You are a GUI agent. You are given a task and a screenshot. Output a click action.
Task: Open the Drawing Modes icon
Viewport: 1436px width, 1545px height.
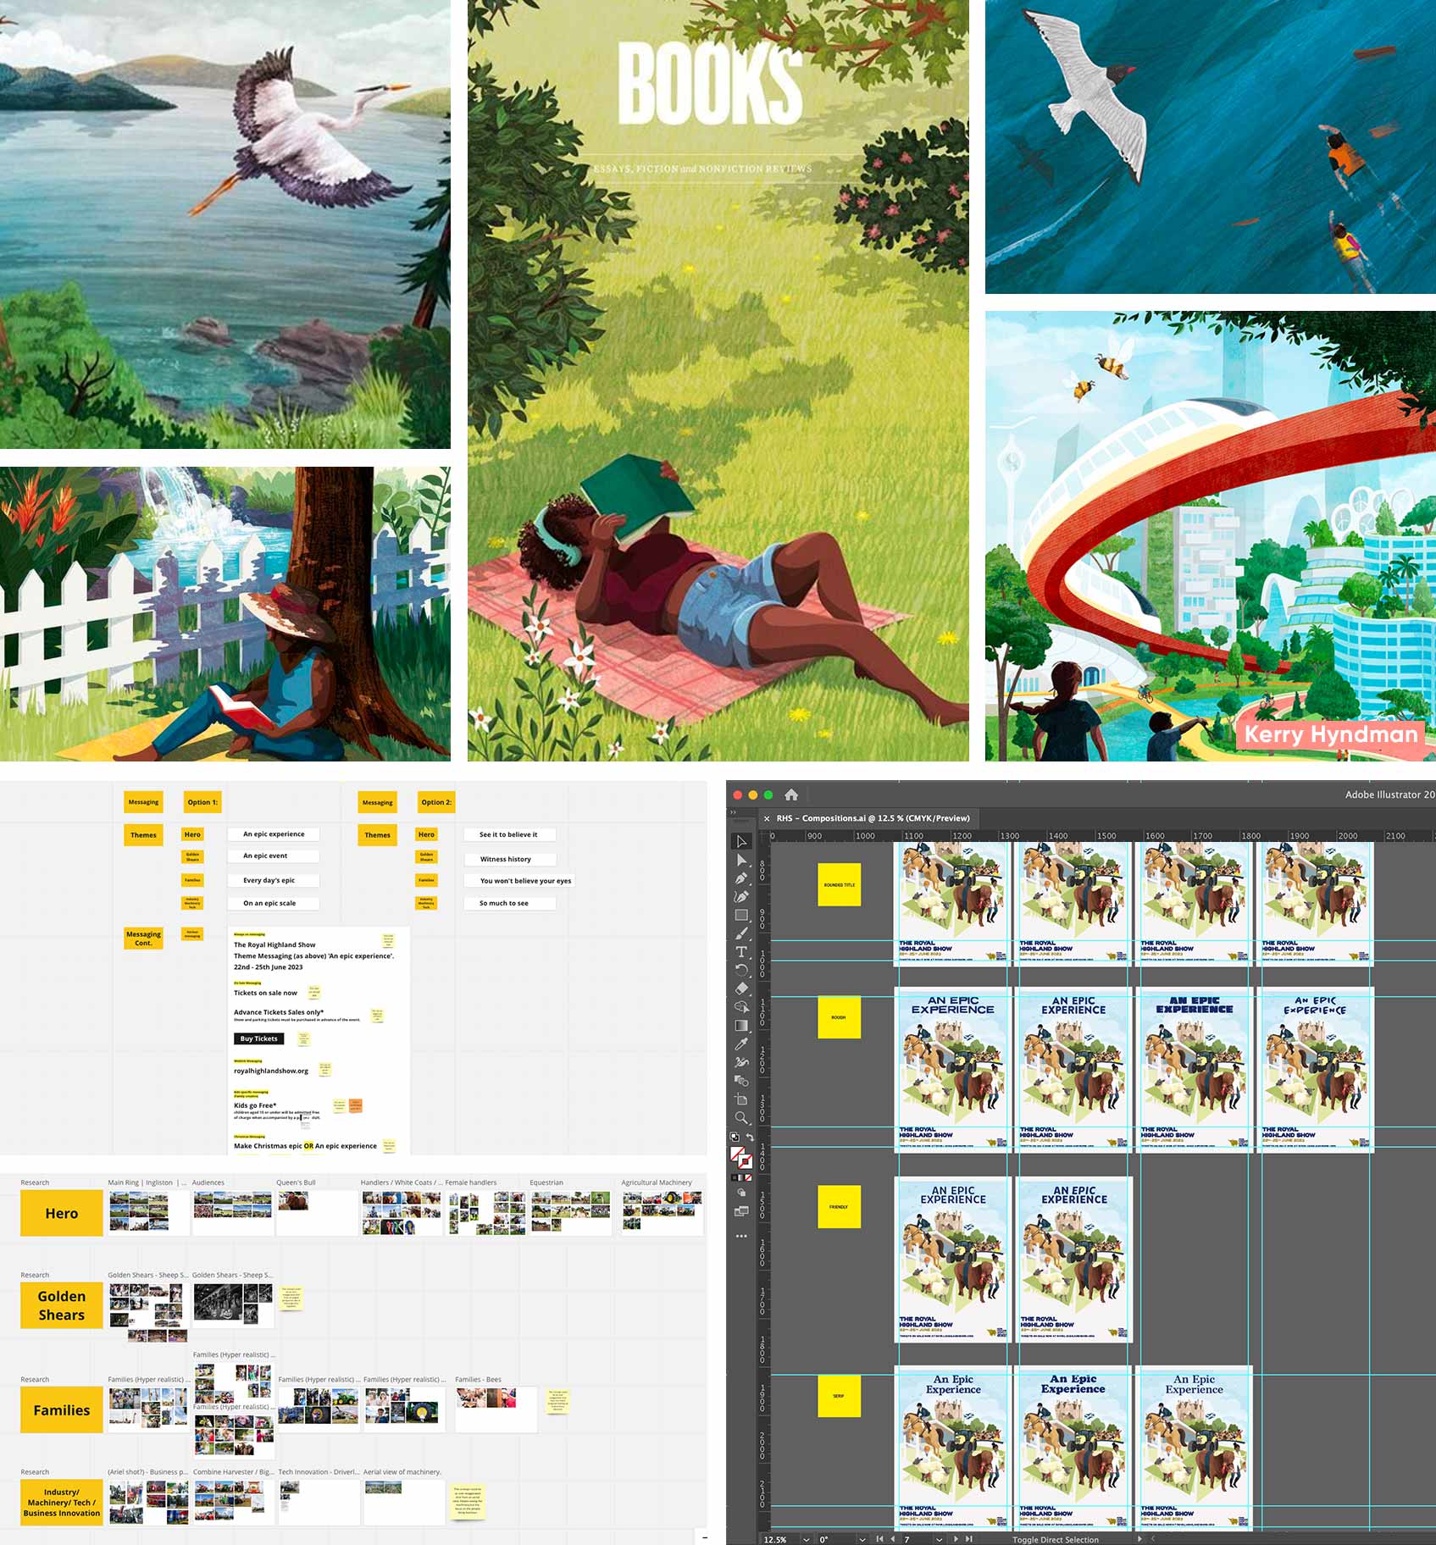741,1193
